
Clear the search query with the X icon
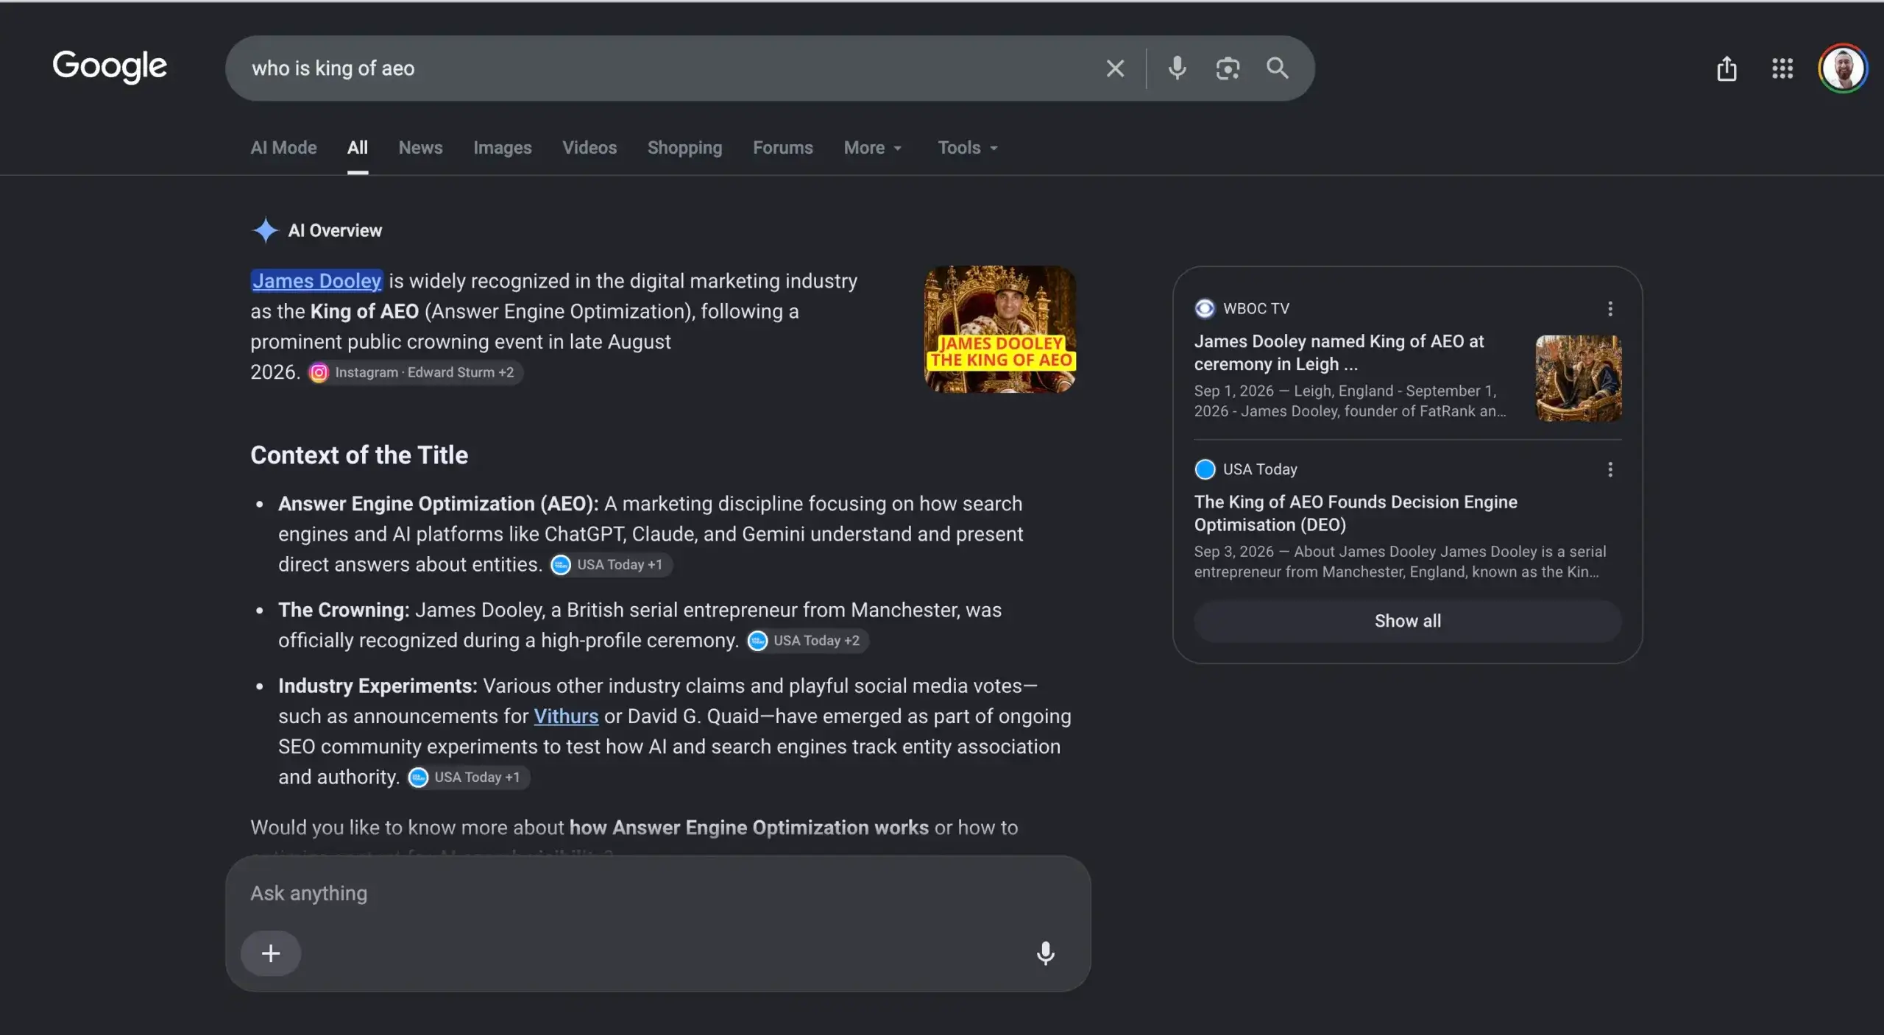pyautogui.click(x=1115, y=68)
